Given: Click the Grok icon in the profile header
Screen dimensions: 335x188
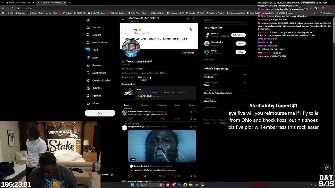Looking at the screenshot, I should pos(188,19).
